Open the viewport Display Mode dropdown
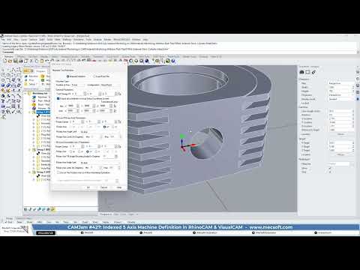This screenshot has height=270, width=360. click(x=341, y=99)
